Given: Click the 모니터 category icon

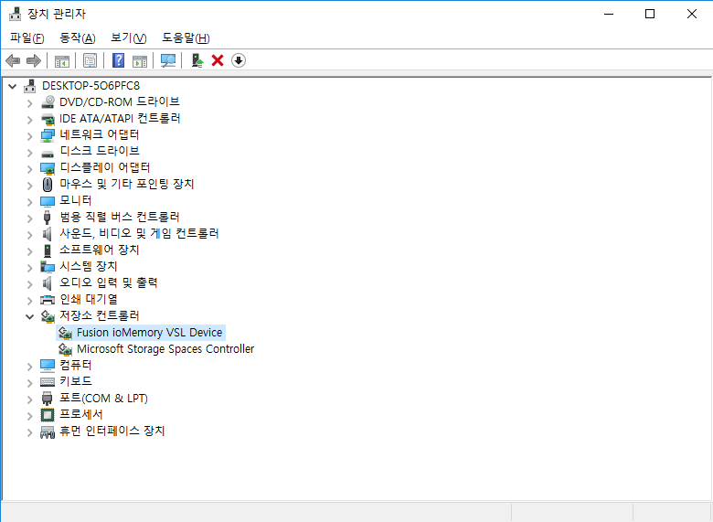Looking at the screenshot, I should (x=48, y=201).
